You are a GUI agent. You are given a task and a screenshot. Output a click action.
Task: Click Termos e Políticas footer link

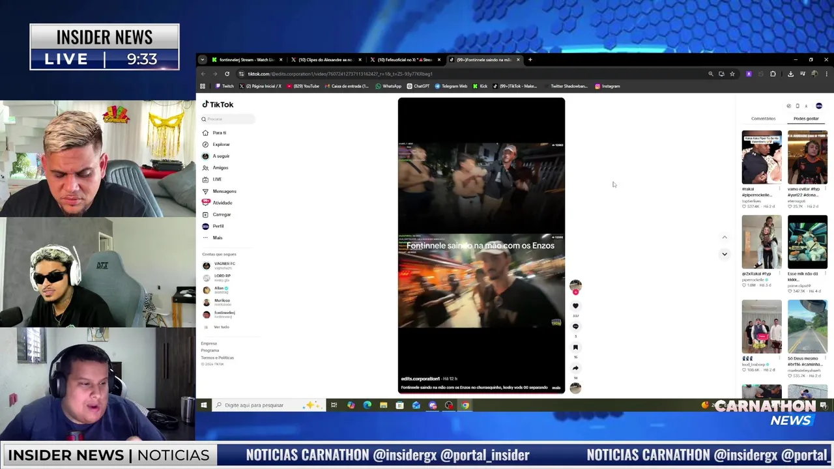pos(217,358)
